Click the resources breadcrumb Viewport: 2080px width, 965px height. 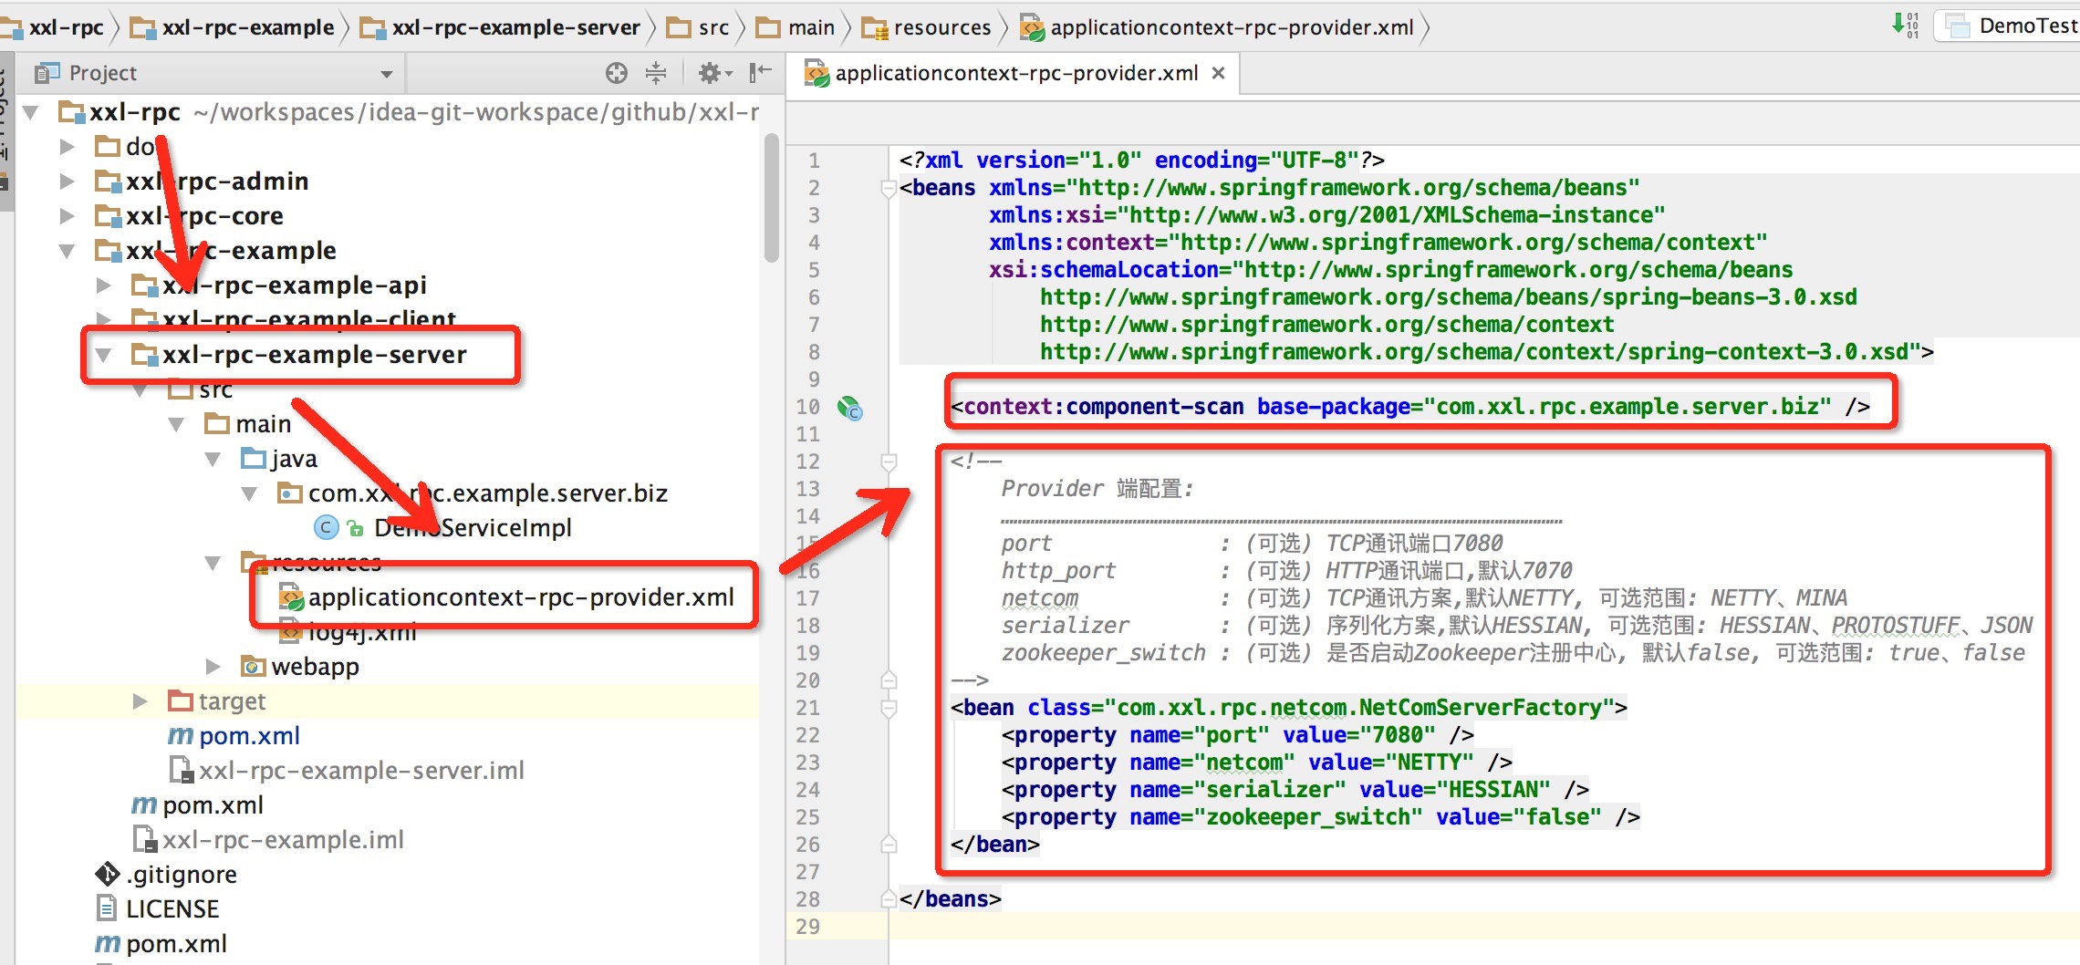pyautogui.click(x=926, y=27)
